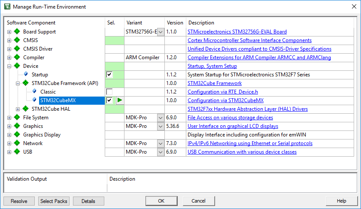Collapse the STM32Cube Framework (API) node
Viewport: 361px width, 209px height.
(x=18, y=83)
